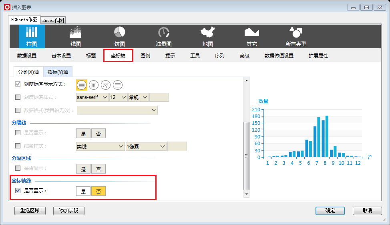
Task: Click the scrollbar down arrow
Action: tap(247, 194)
